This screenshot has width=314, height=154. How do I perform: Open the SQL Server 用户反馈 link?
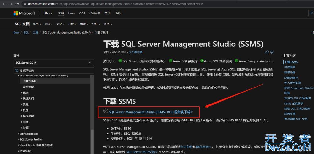[x=142, y=152]
